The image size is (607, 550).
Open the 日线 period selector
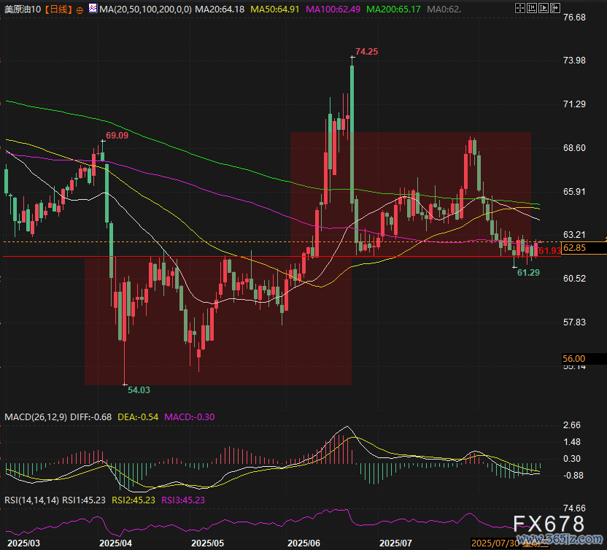(57, 9)
